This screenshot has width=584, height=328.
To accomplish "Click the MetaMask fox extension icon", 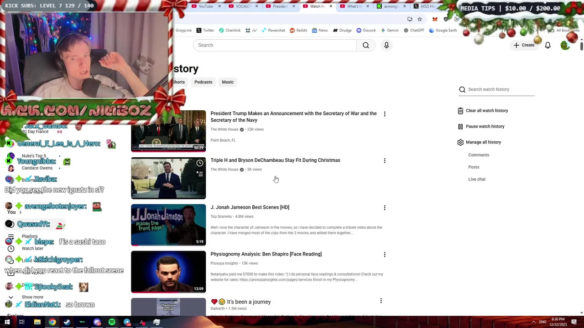I will pos(435,19).
